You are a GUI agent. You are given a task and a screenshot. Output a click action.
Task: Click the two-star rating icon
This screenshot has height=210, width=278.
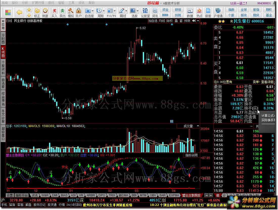click(x=221, y=21)
